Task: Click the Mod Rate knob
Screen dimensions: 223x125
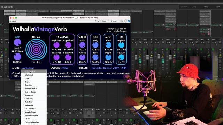Action: [x=108, y=45]
